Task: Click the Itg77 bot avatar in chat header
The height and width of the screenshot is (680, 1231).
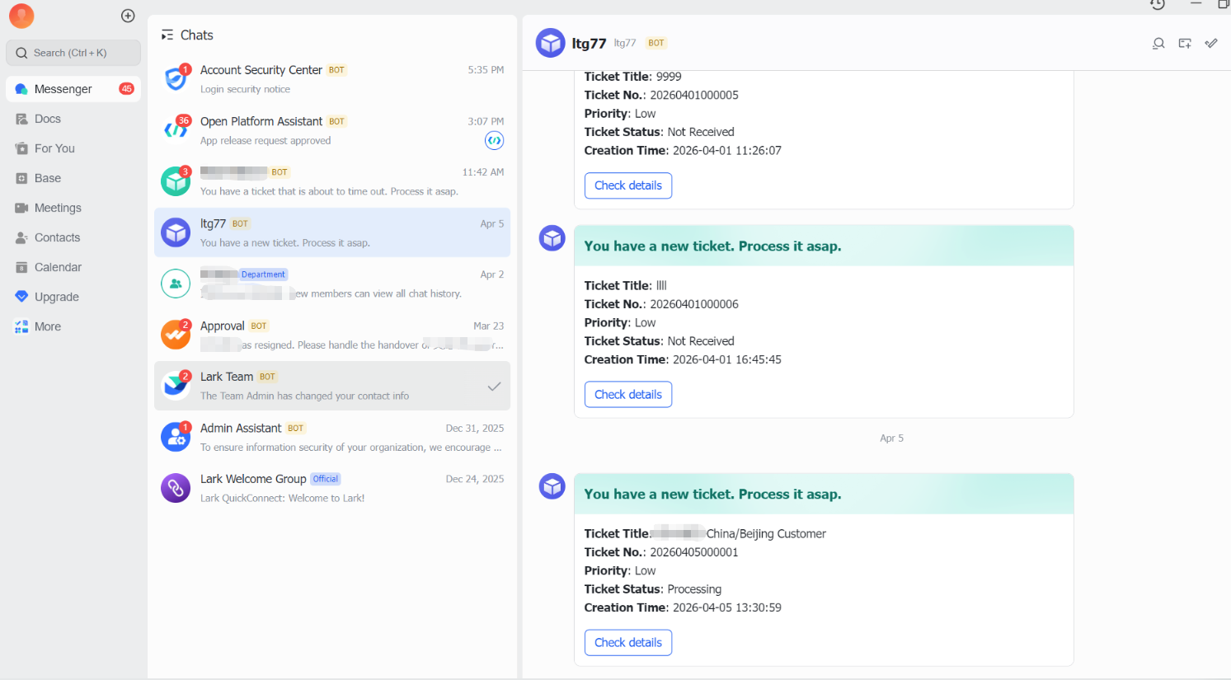Action: coord(550,43)
